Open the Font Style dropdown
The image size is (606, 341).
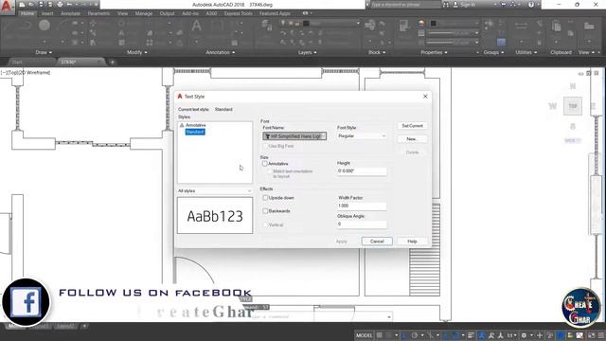coord(362,136)
